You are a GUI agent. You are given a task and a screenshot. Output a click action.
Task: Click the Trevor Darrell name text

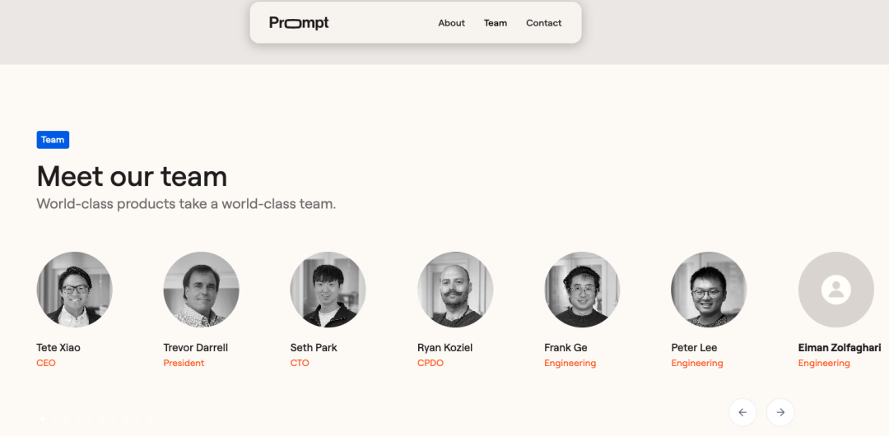pos(196,348)
